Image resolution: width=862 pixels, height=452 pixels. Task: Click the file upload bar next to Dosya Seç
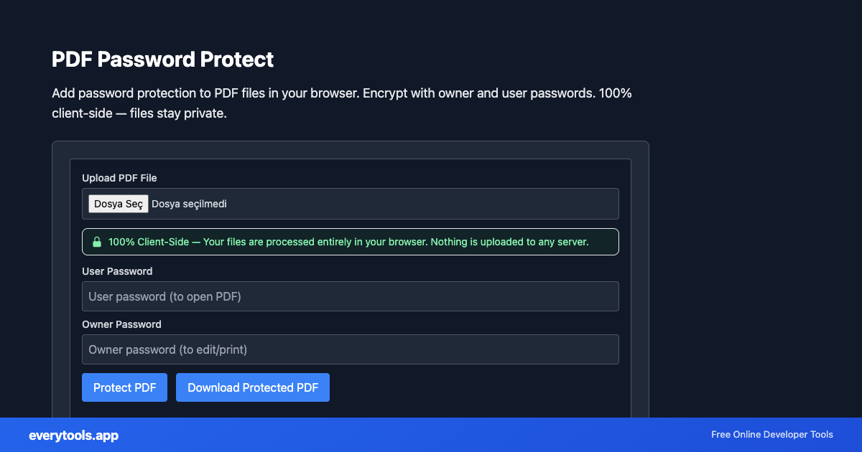pos(431,203)
